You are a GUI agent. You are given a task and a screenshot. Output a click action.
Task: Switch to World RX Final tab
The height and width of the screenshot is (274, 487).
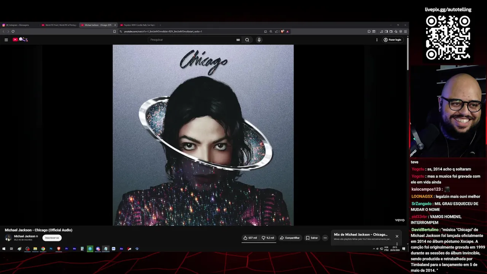[59, 25]
